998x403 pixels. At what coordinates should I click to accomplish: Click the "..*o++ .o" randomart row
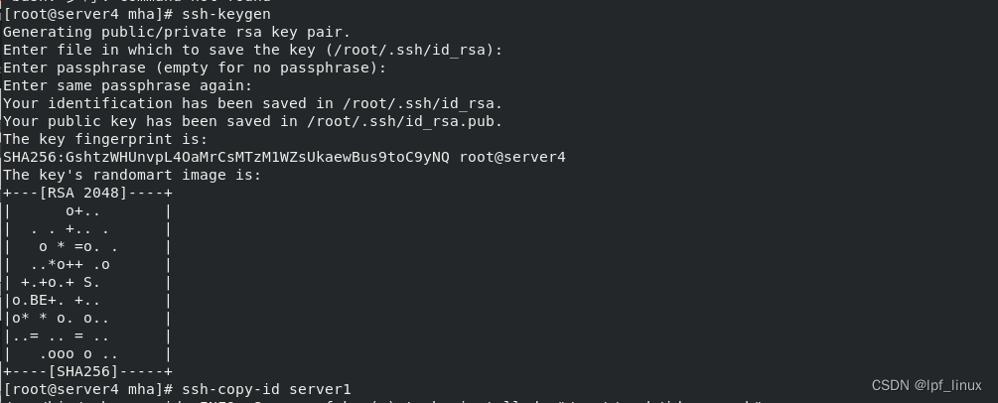[x=70, y=264]
